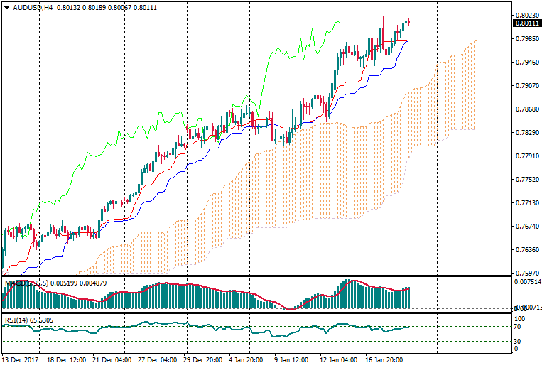
Task: Click the RSI 70 level scale label
Action: 519,327
